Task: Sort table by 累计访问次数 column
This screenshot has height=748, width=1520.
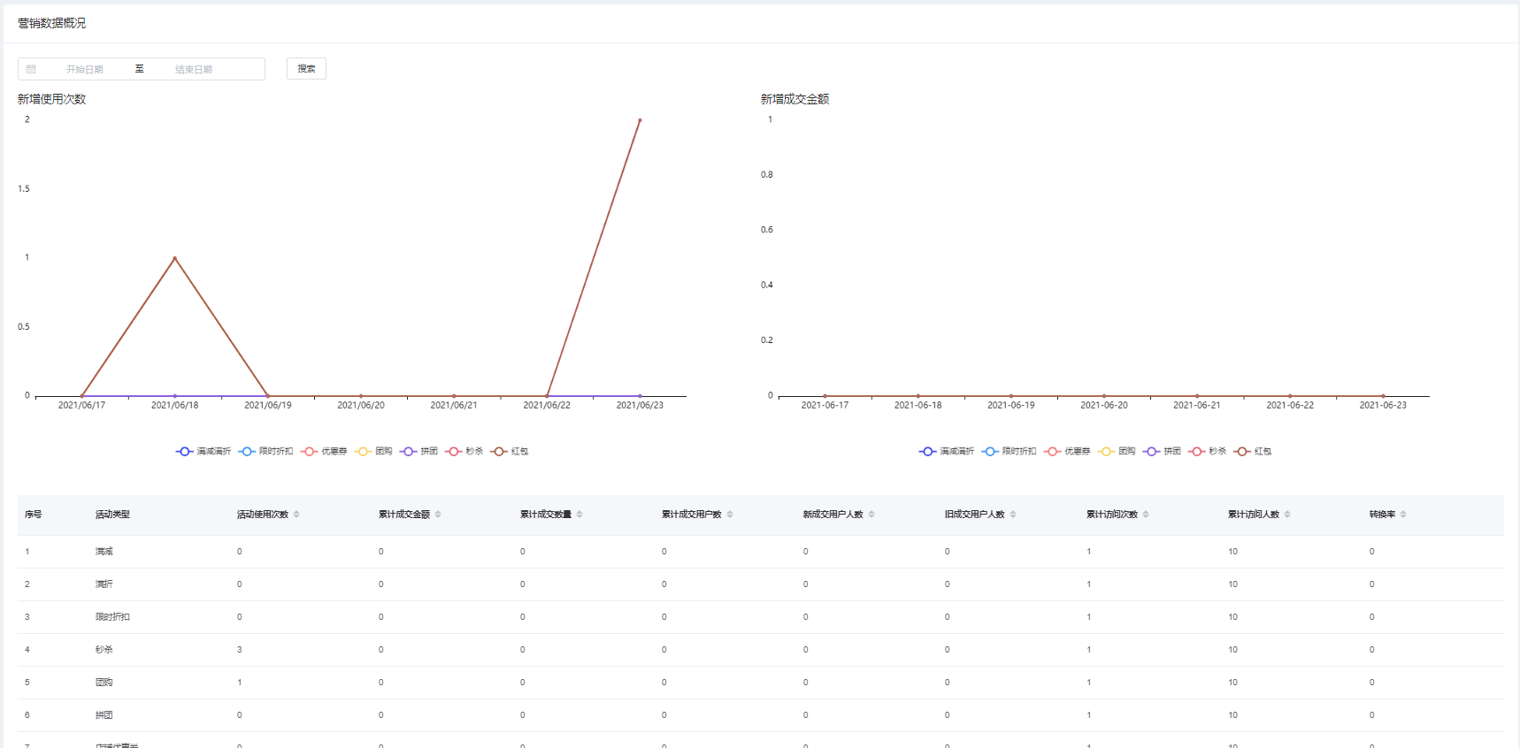Action: tap(1146, 515)
